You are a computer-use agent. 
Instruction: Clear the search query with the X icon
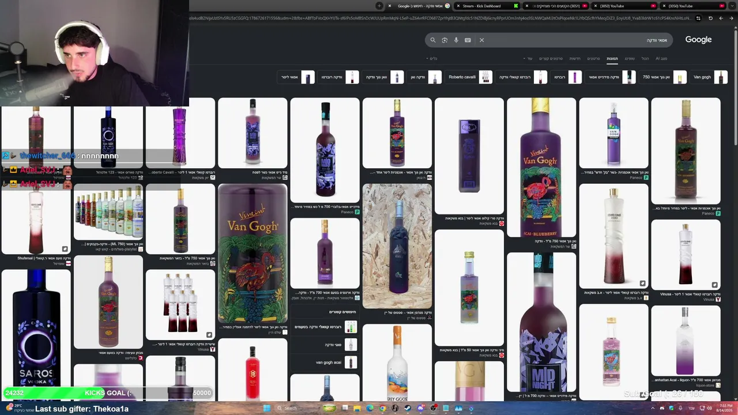481,40
